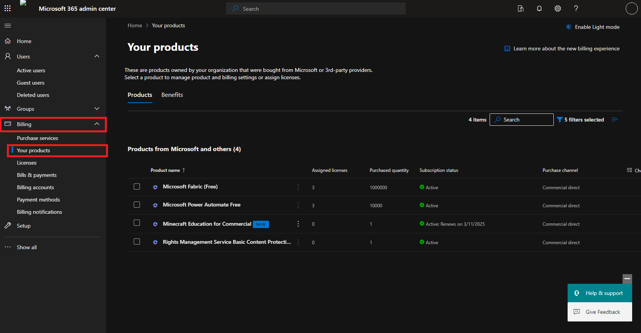
Task: Open Purchase services in sidebar
Action: [x=38, y=138]
